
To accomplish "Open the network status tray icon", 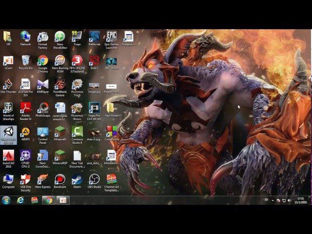I will tap(284, 200).
